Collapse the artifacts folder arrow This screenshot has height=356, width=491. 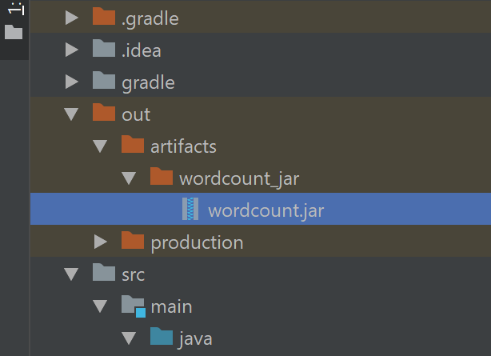100,146
